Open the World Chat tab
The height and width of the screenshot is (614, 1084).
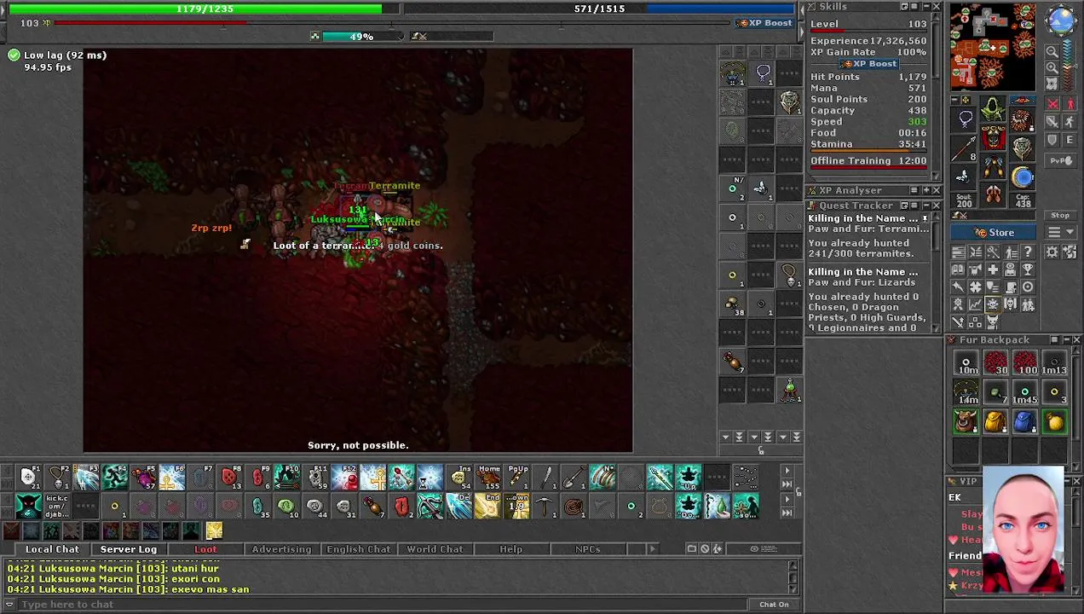(x=435, y=549)
